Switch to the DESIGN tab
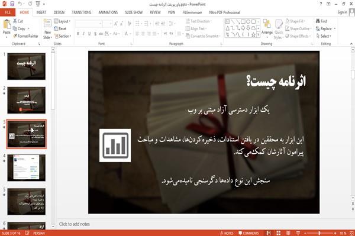 click(59, 12)
